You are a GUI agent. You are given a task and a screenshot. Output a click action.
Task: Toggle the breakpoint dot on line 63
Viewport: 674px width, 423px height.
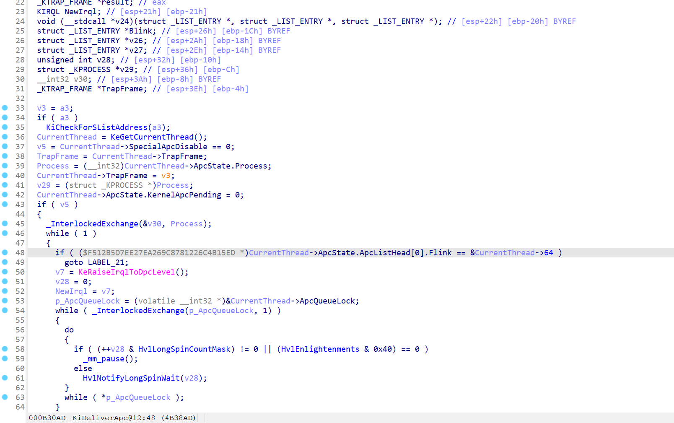[5, 397]
